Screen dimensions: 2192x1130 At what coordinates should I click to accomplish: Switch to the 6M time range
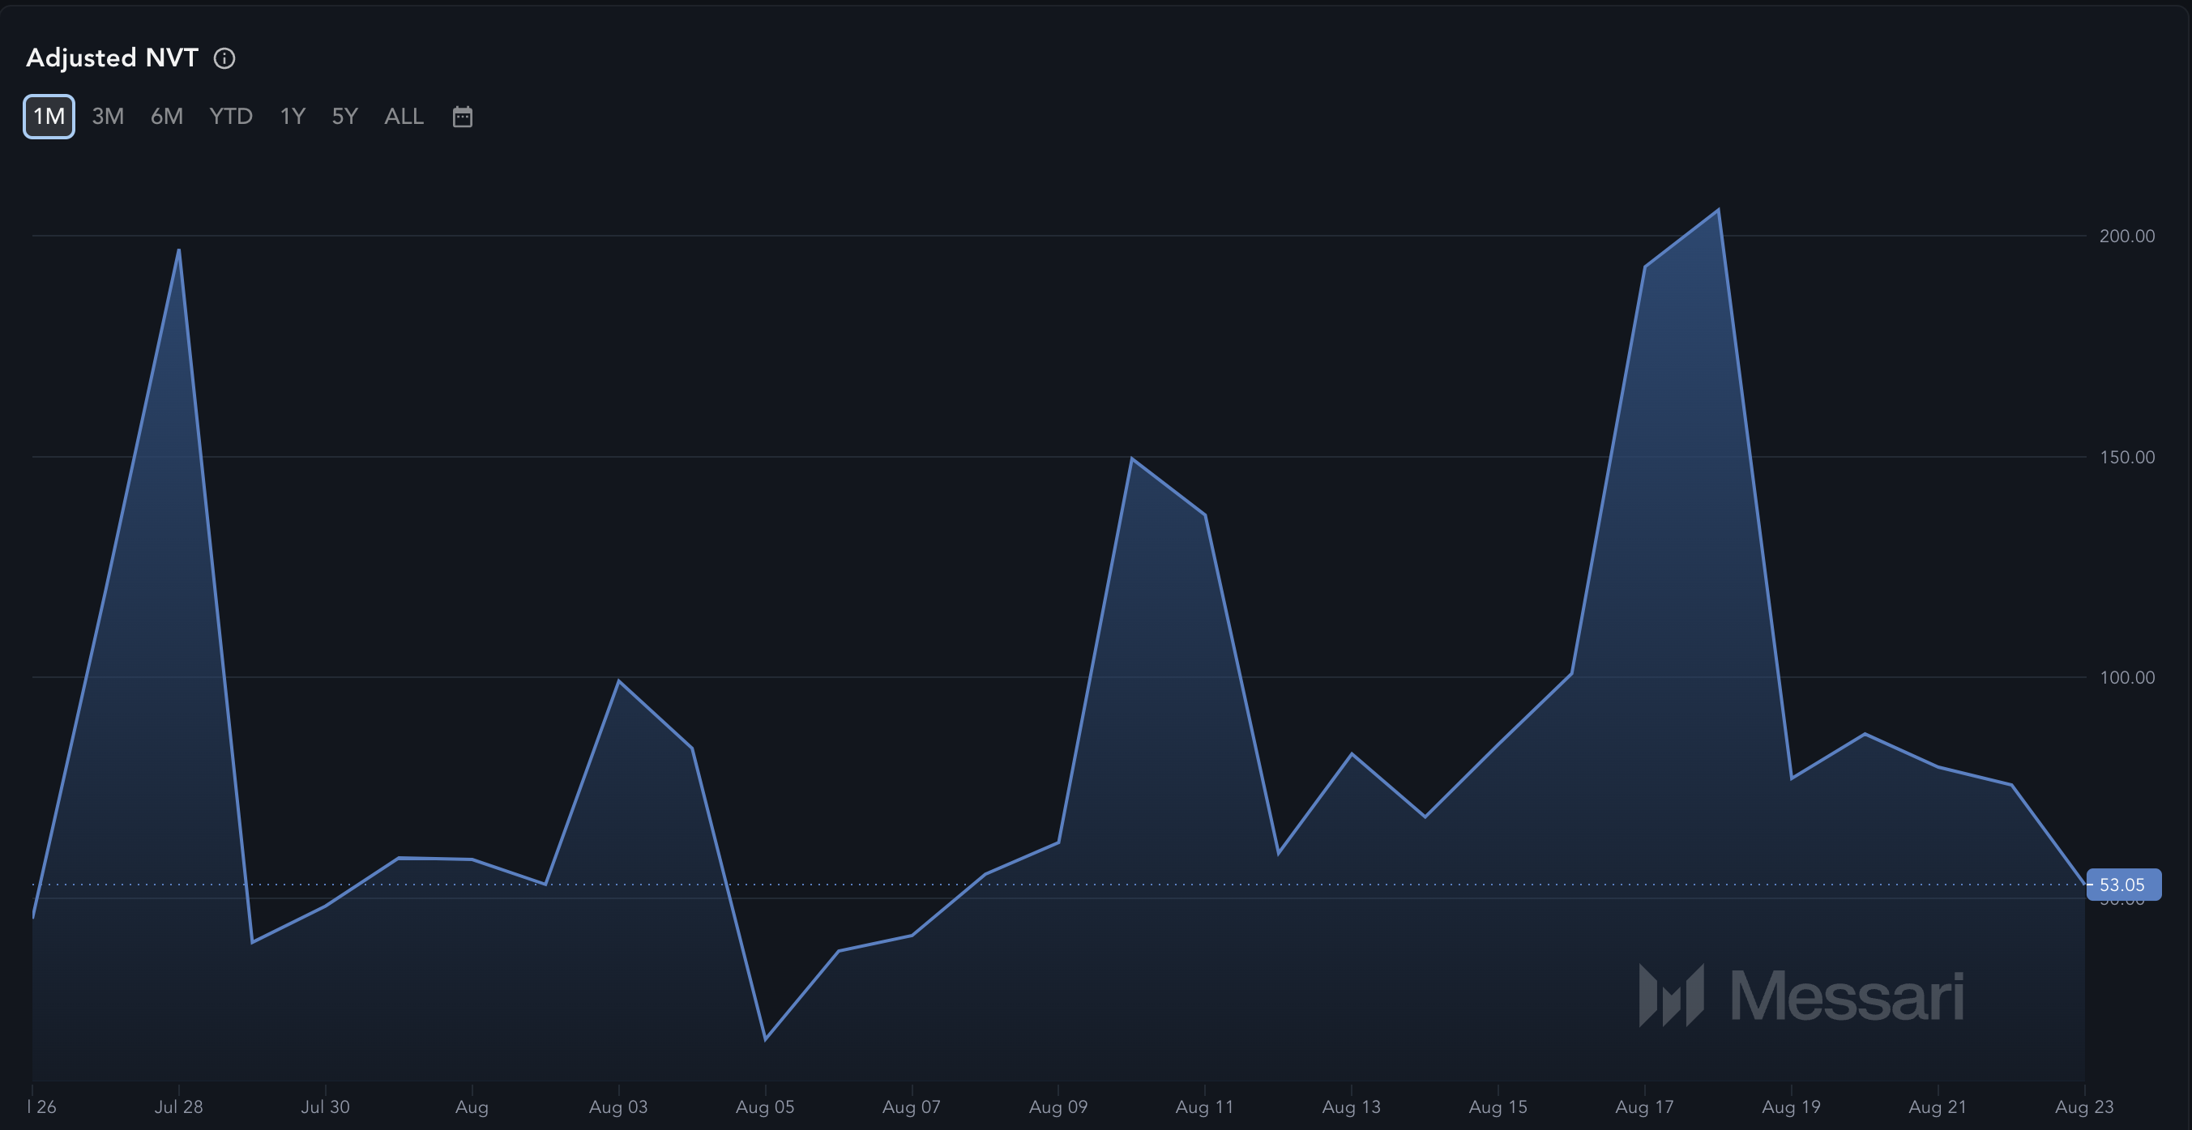coord(167,117)
